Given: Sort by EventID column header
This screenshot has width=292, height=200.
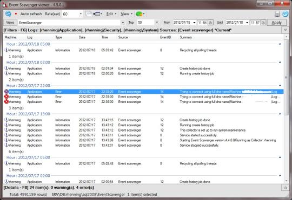Looking at the screenshot, I should tap(165, 37).
